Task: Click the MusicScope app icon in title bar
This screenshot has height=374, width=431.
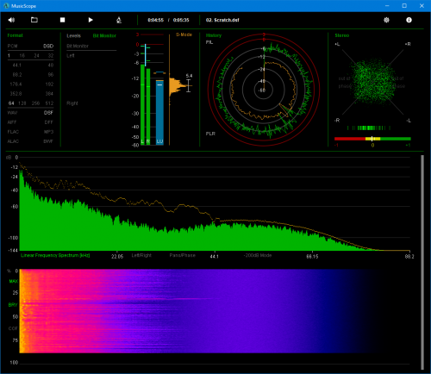Action: click(x=6, y=6)
